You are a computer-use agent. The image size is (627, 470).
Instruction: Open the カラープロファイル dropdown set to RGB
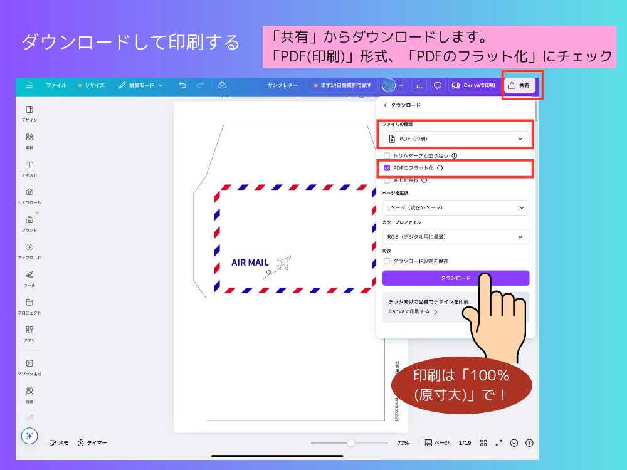[456, 237]
